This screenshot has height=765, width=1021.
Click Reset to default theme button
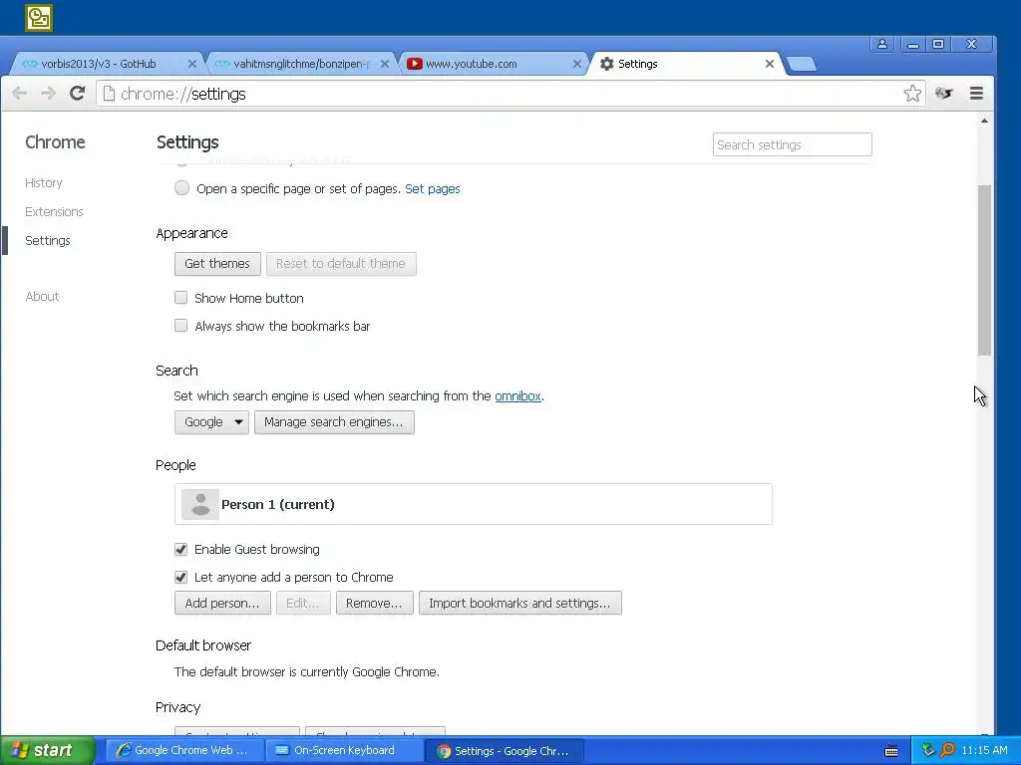coord(341,263)
